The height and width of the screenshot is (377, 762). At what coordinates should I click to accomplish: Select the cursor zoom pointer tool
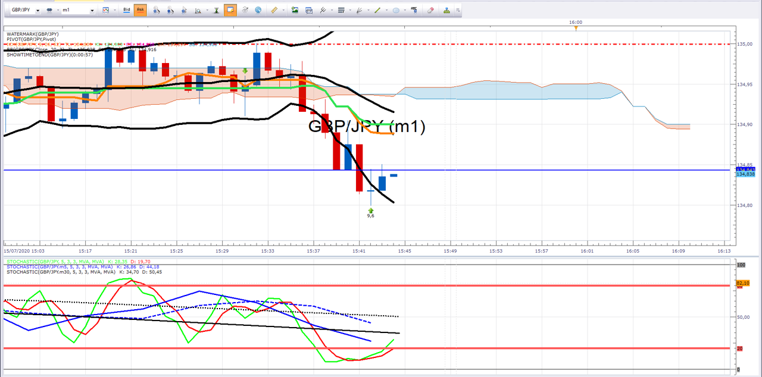click(x=184, y=10)
